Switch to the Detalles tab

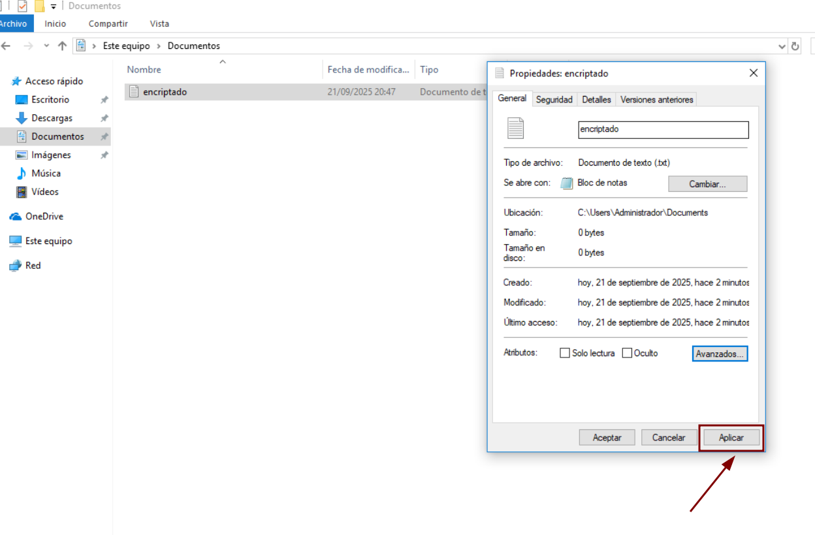[x=596, y=99]
